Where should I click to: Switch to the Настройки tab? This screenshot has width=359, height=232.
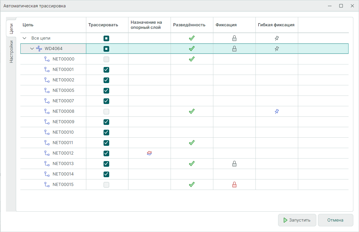tap(11, 51)
